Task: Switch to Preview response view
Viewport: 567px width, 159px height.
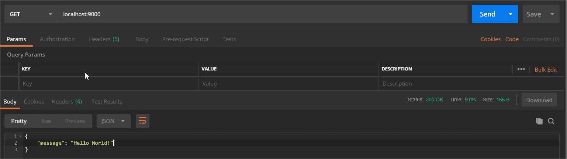Action: 75,121
